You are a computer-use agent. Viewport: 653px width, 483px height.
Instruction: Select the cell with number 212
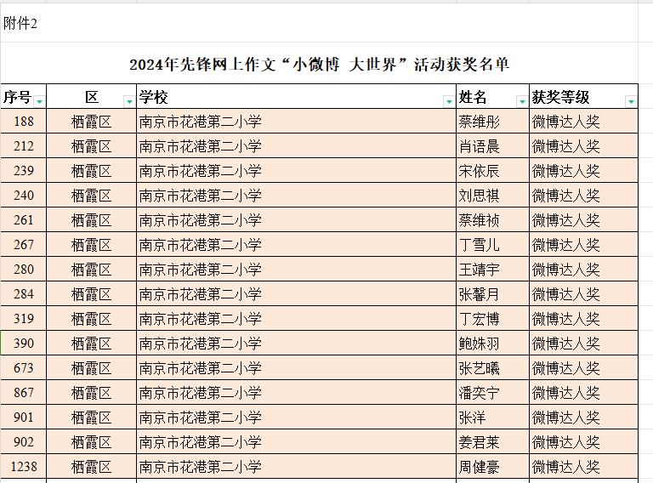pos(23,145)
